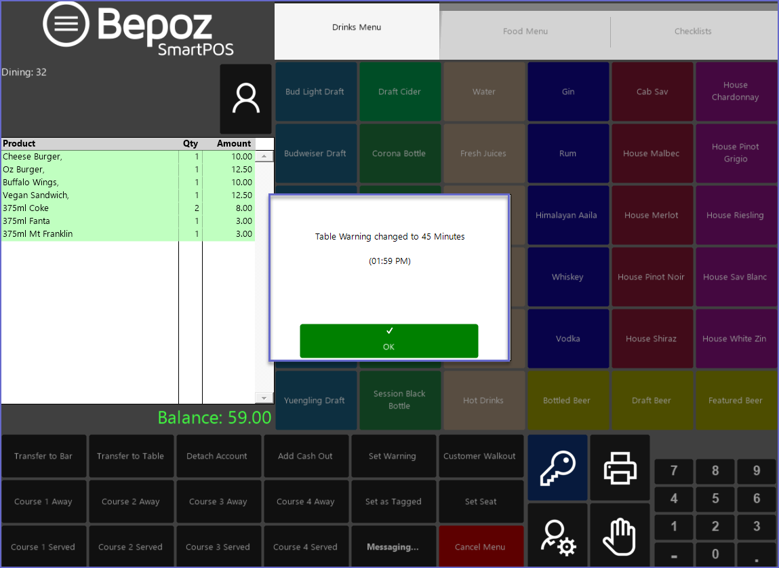Screen dimensions: 779x568
Task: Mark Course 2 Served
Action: pyautogui.click(x=130, y=547)
